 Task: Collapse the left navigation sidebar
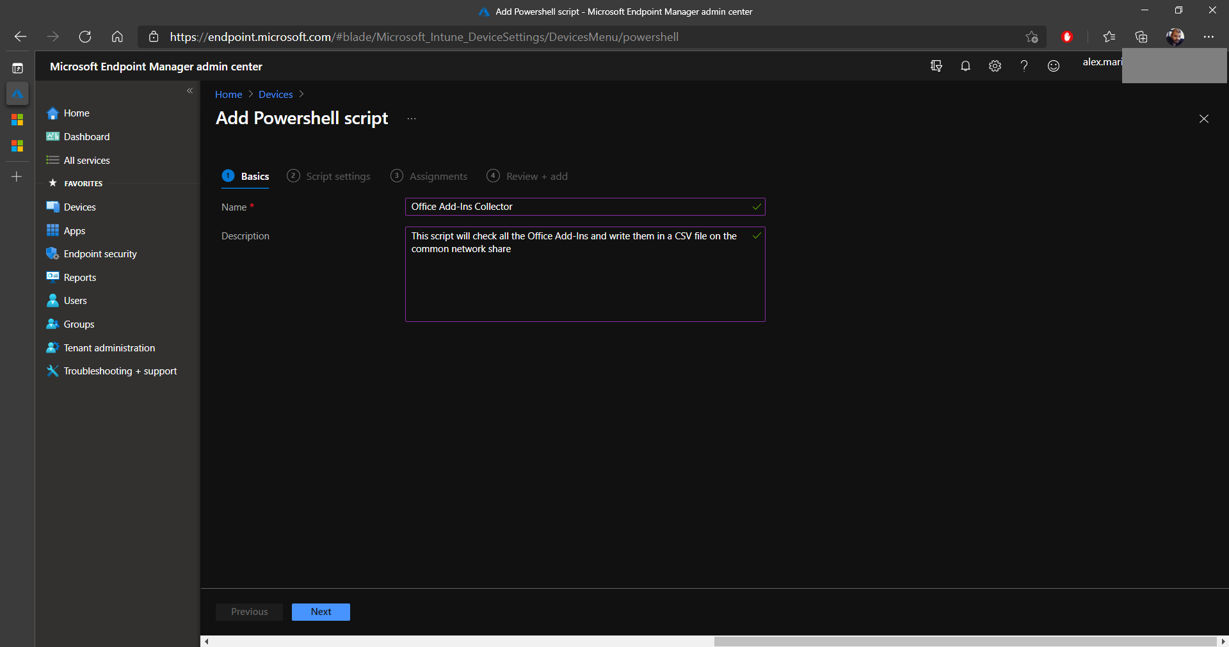tap(189, 91)
